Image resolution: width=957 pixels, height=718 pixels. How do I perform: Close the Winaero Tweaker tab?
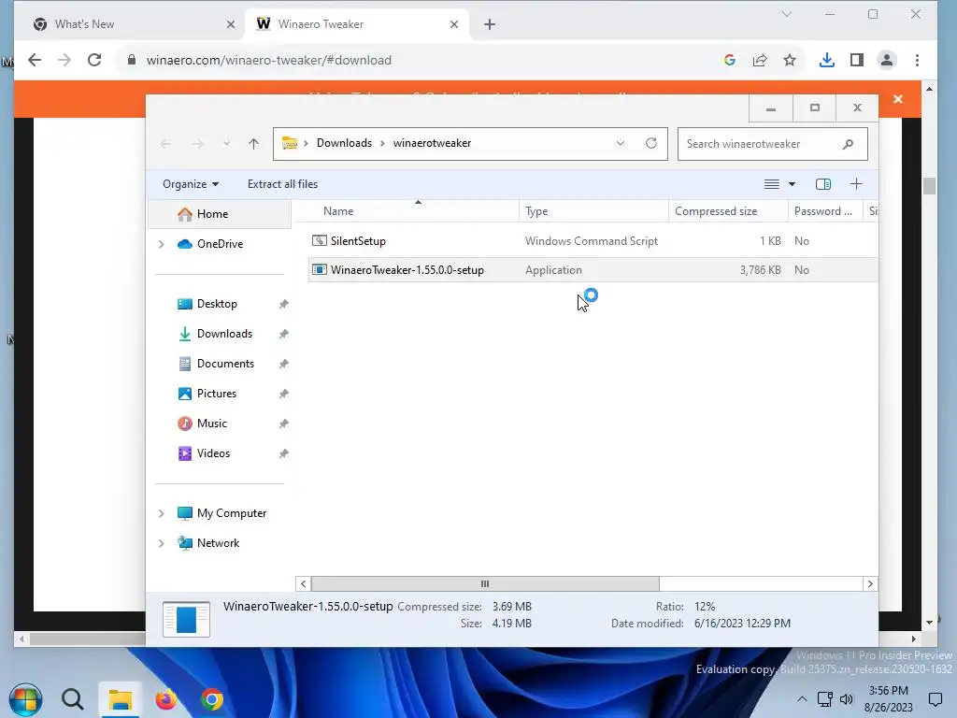pyautogui.click(x=454, y=24)
